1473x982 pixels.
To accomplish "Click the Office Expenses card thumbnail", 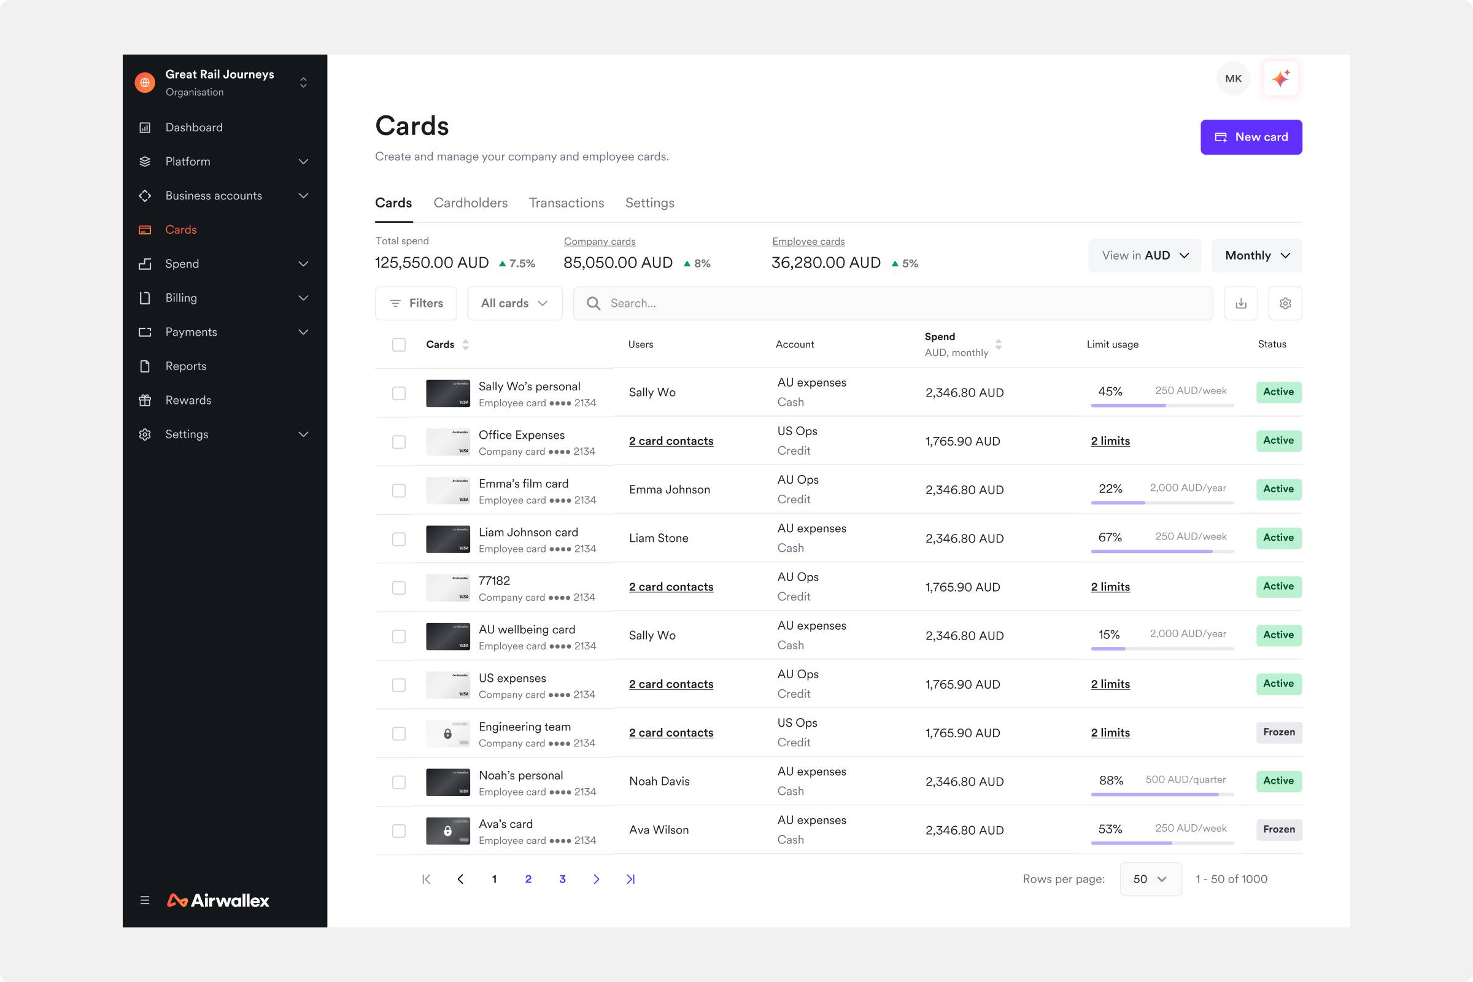I will (448, 441).
